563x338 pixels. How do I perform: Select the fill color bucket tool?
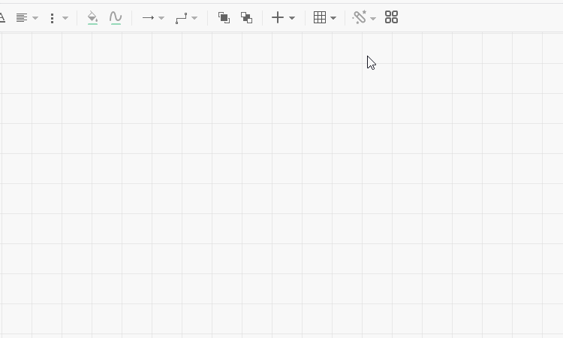[92, 17]
